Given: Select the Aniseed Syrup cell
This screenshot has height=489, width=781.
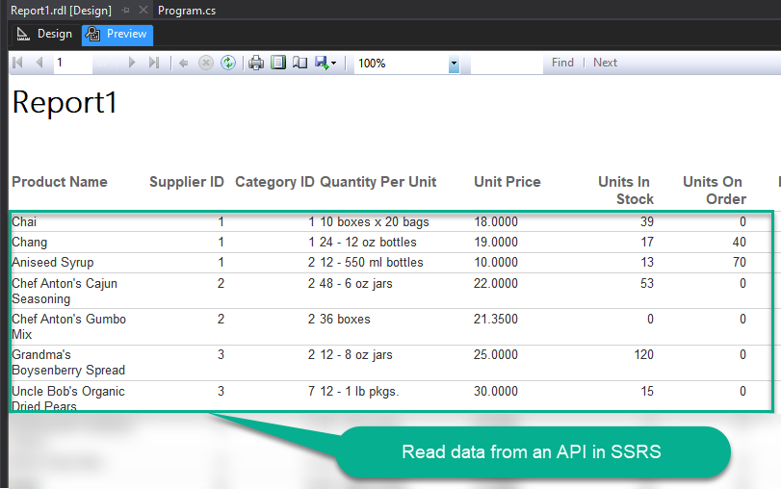Looking at the screenshot, I should 52,263.
